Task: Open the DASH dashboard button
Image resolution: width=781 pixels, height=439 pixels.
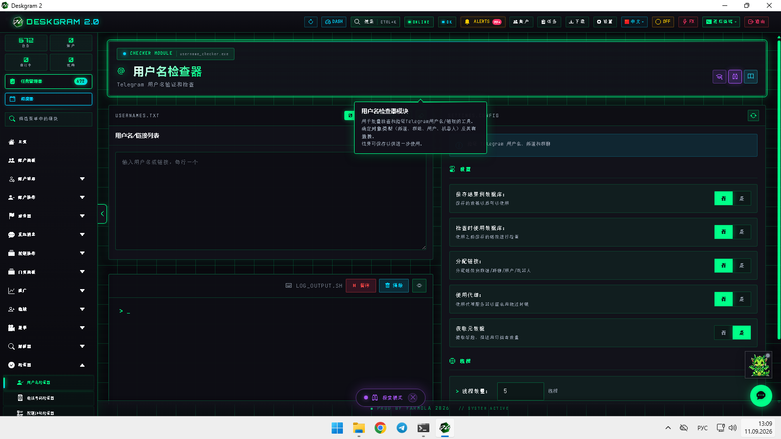Action: [x=334, y=21]
